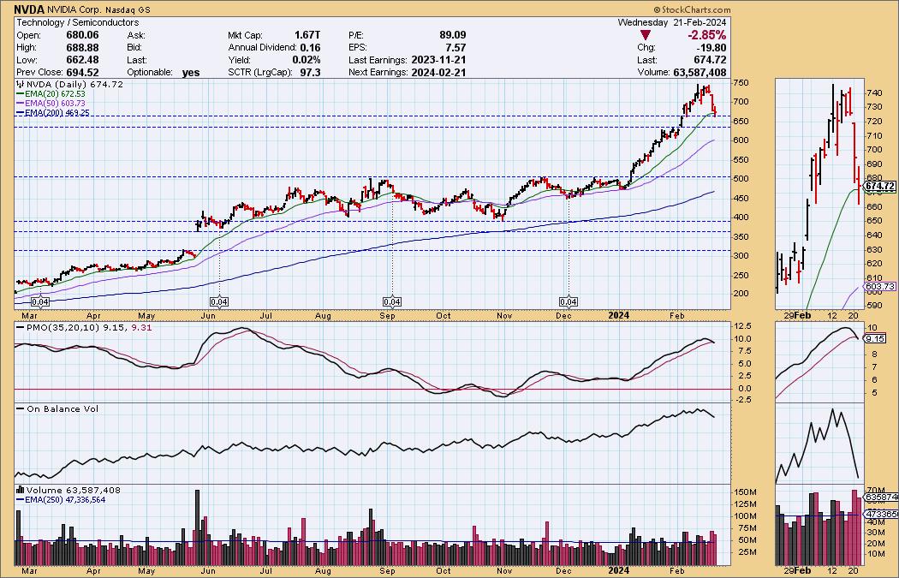Screen dimensions: 899x578
Task: Click the Annual Dividend value 0.16
Action: pyautogui.click(x=310, y=48)
